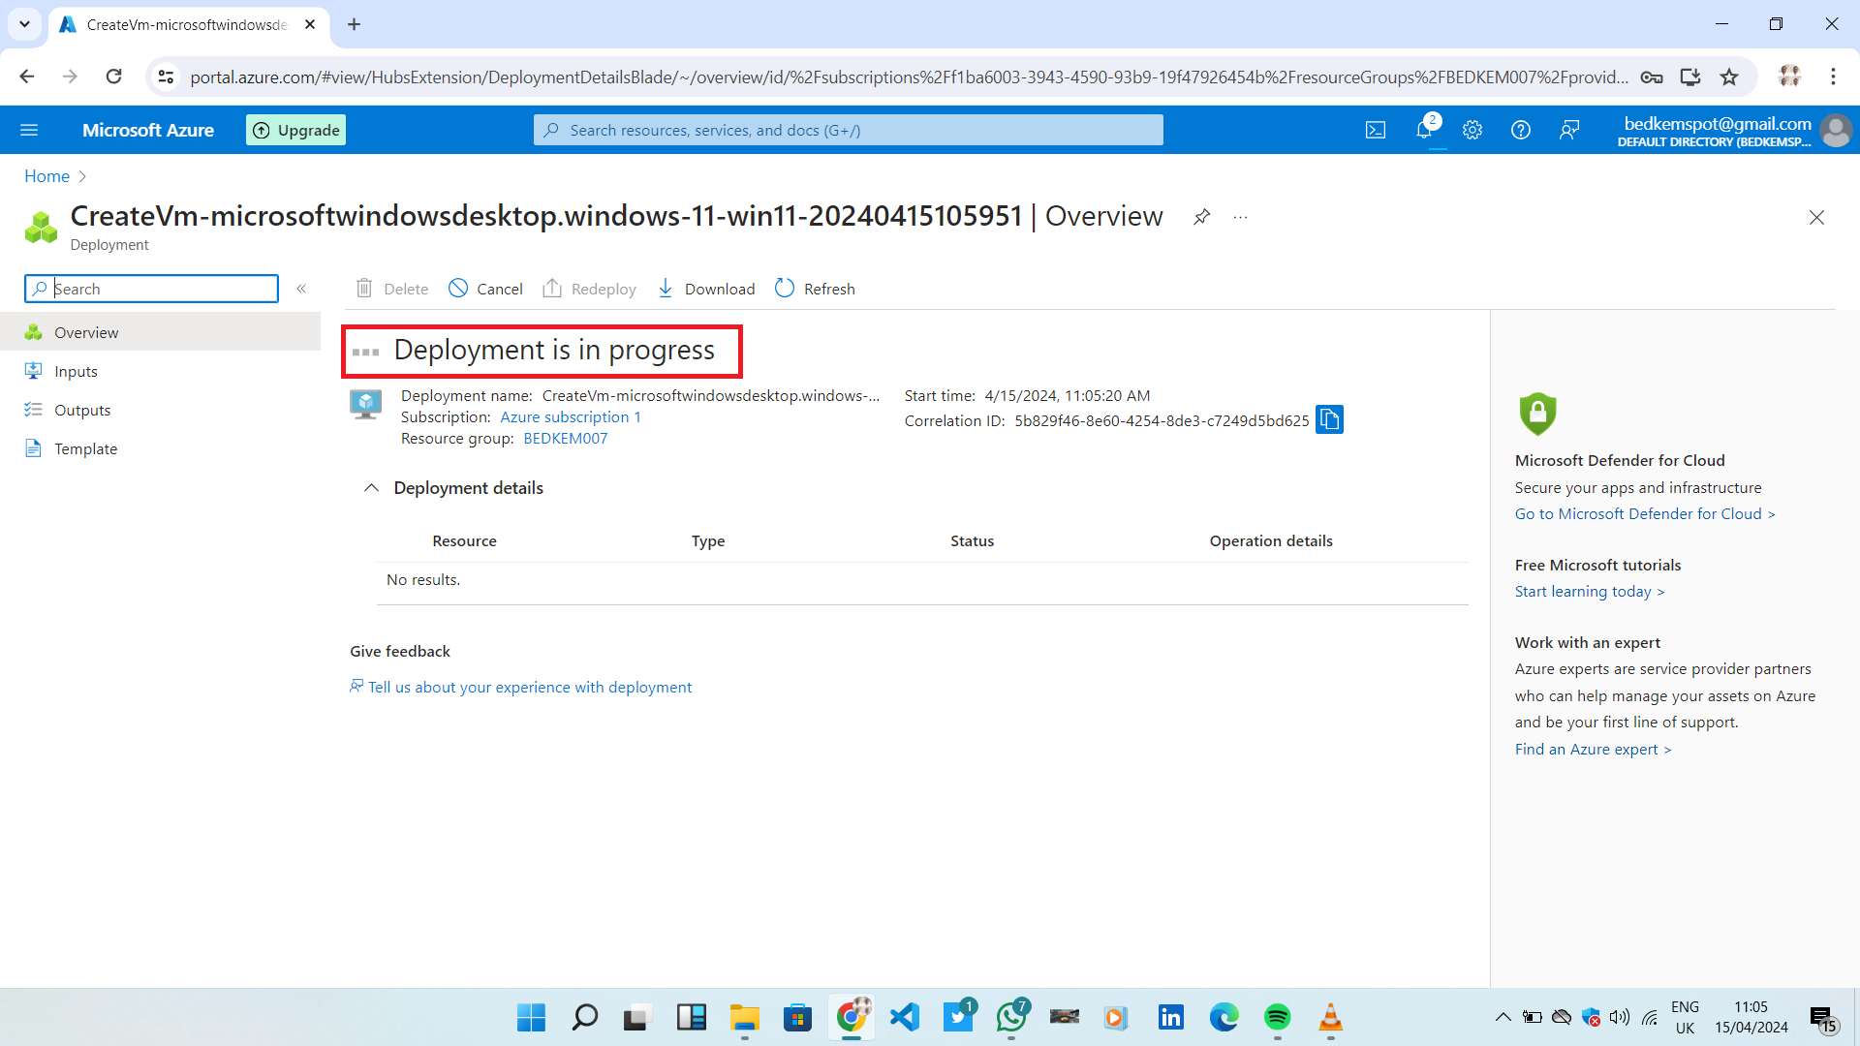Click the Refresh toolbar button
Image resolution: width=1860 pixels, height=1046 pixels.
point(815,289)
